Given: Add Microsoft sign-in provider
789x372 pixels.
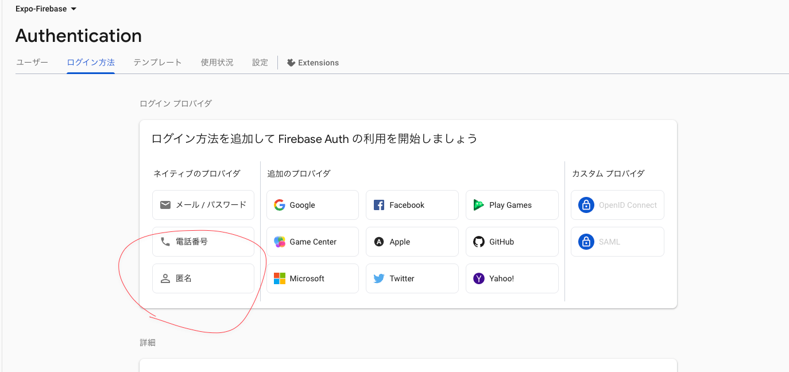Looking at the screenshot, I should pyautogui.click(x=313, y=278).
